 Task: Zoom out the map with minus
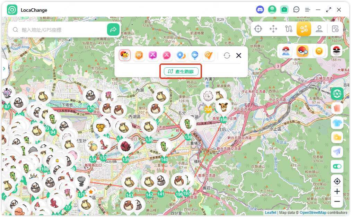point(337,201)
